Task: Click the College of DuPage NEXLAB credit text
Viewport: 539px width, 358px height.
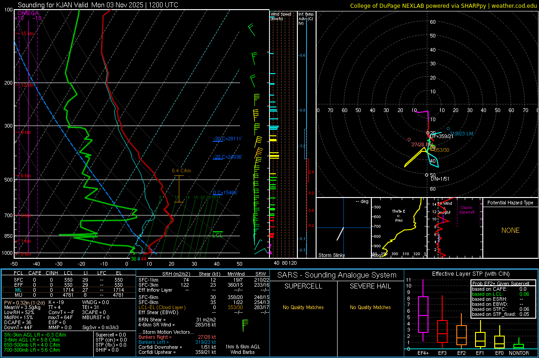Action: (444, 5)
